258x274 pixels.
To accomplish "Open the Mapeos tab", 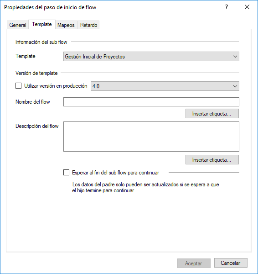I will point(66,25).
